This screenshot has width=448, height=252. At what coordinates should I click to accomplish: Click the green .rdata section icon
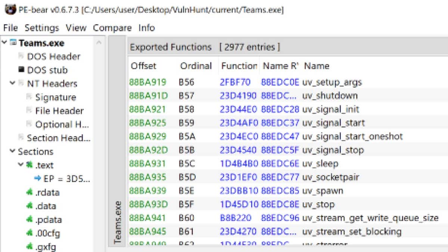tap(29, 193)
